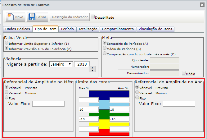Click the dark blue color band
The height and width of the screenshot is (139, 207).
tap(109, 94)
